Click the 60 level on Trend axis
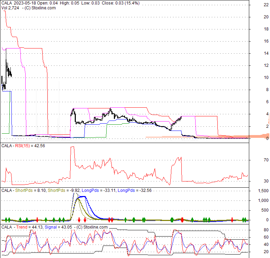Viewport: 270px width, 258px height. tap(266, 237)
